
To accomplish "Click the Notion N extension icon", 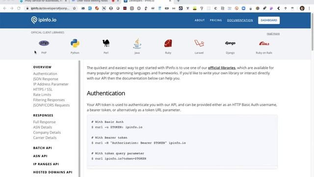I will [x=104, y=8].
